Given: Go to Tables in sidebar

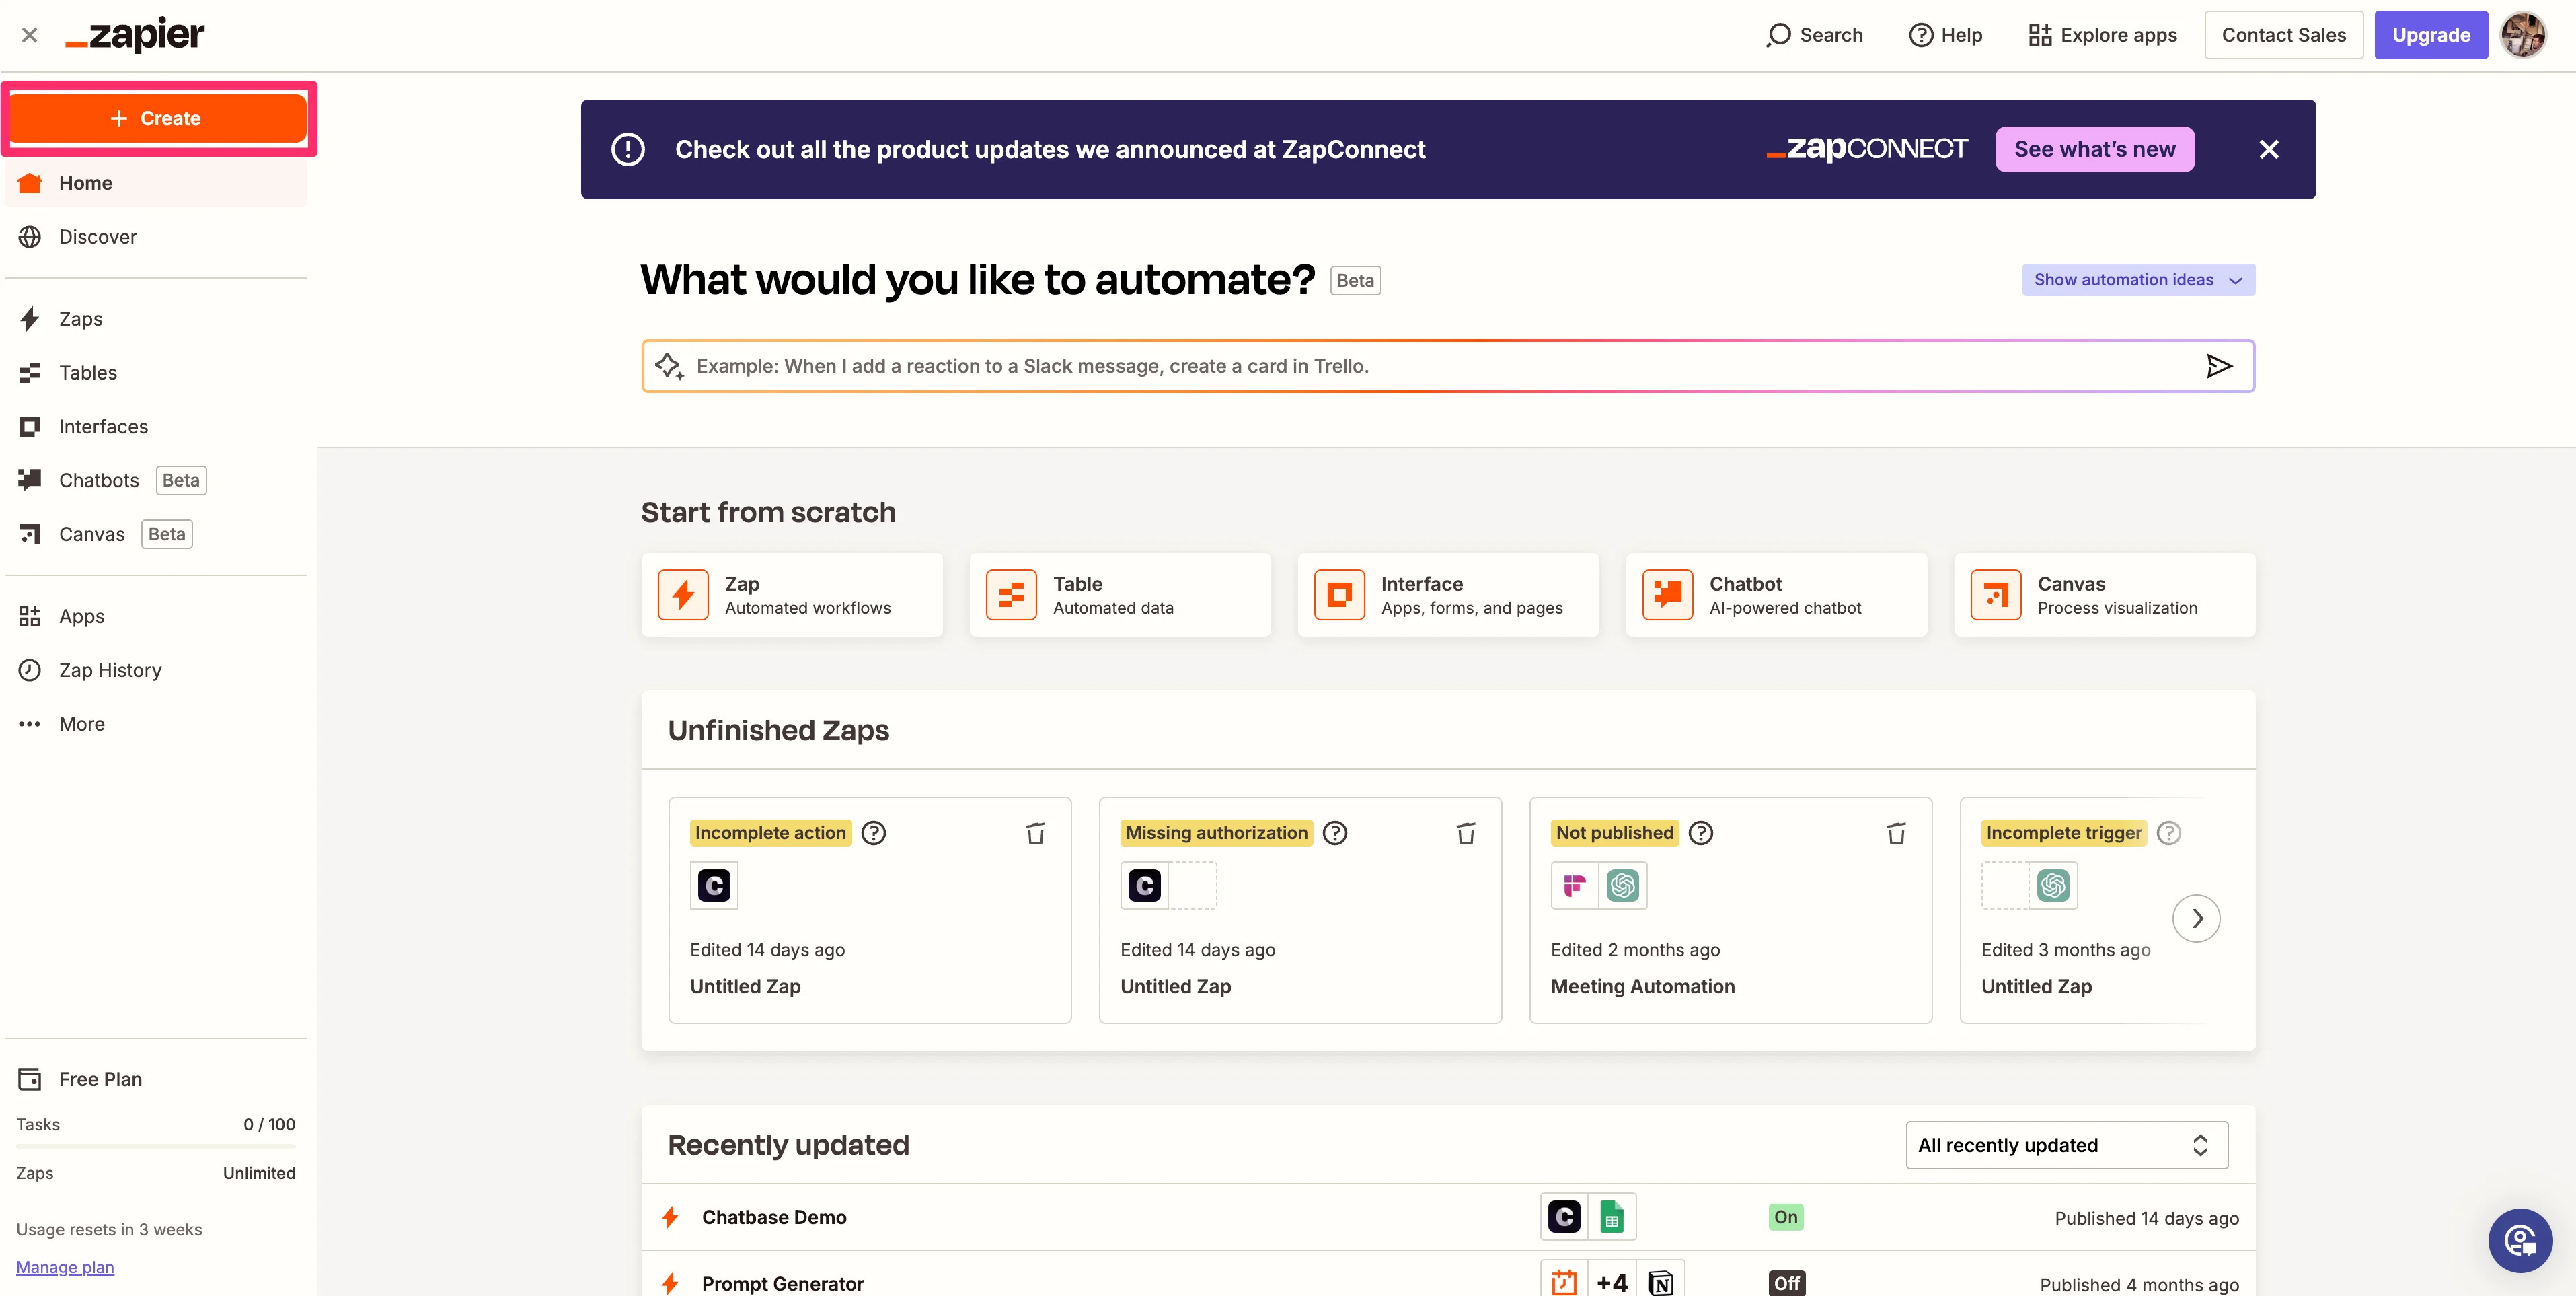Looking at the screenshot, I should (88, 372).
